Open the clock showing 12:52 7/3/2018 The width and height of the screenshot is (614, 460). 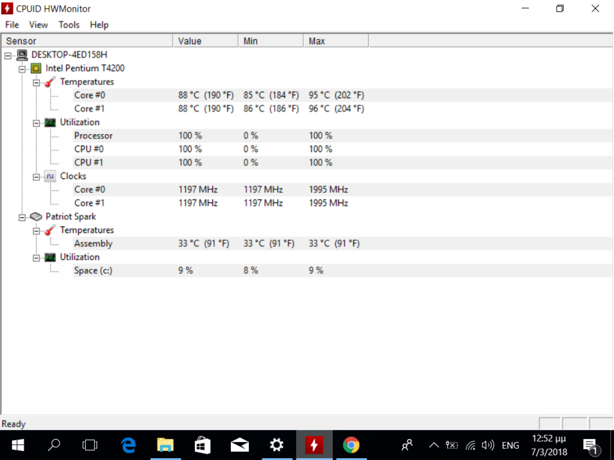click(x=549, y=445)
